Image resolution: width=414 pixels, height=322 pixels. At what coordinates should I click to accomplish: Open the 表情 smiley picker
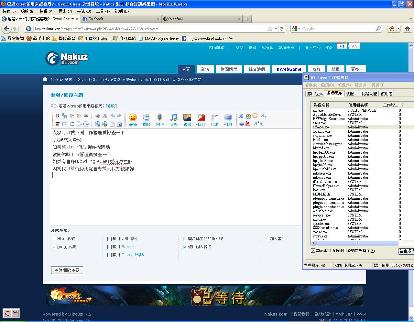tap(133, 119)
